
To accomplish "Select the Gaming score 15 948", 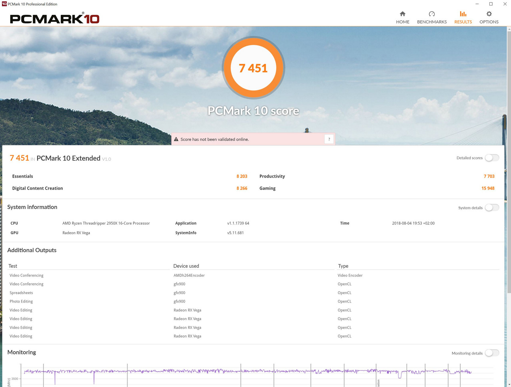I will click(x=488, y=188).
